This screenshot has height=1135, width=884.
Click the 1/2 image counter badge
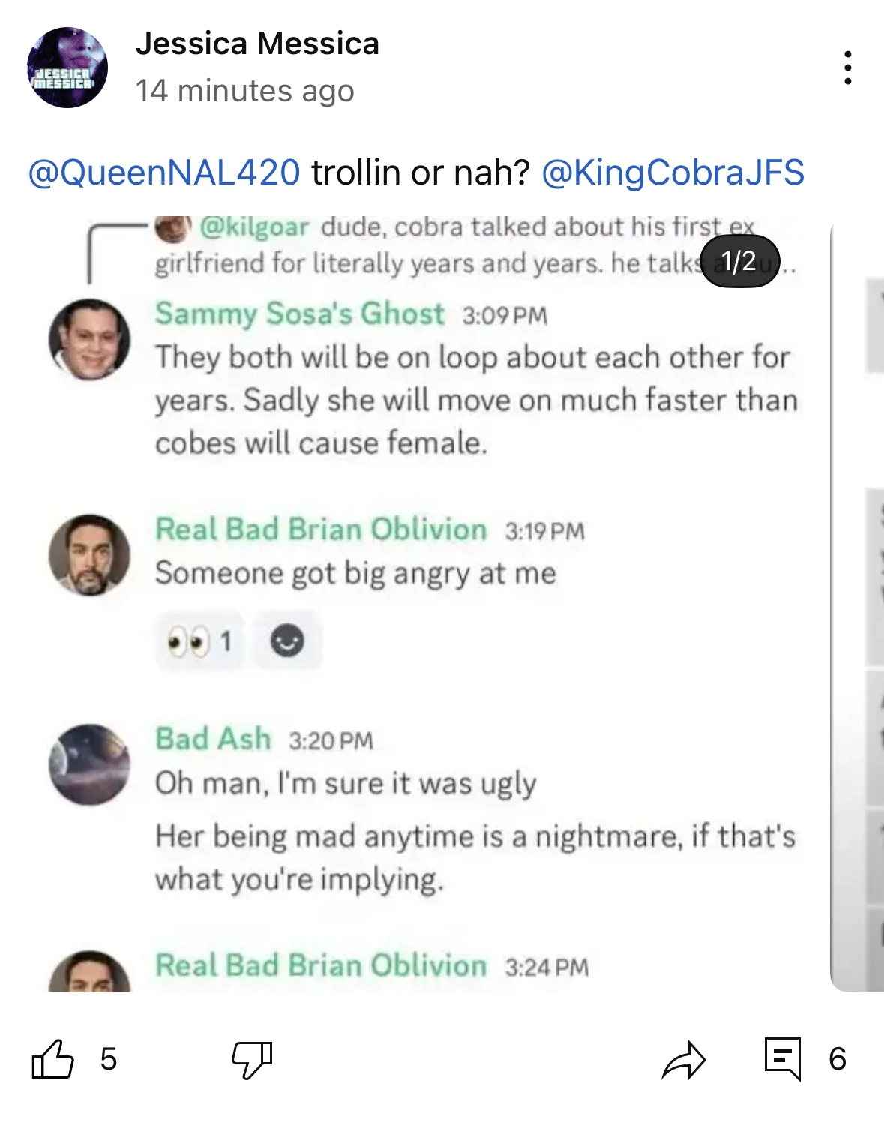739,262
